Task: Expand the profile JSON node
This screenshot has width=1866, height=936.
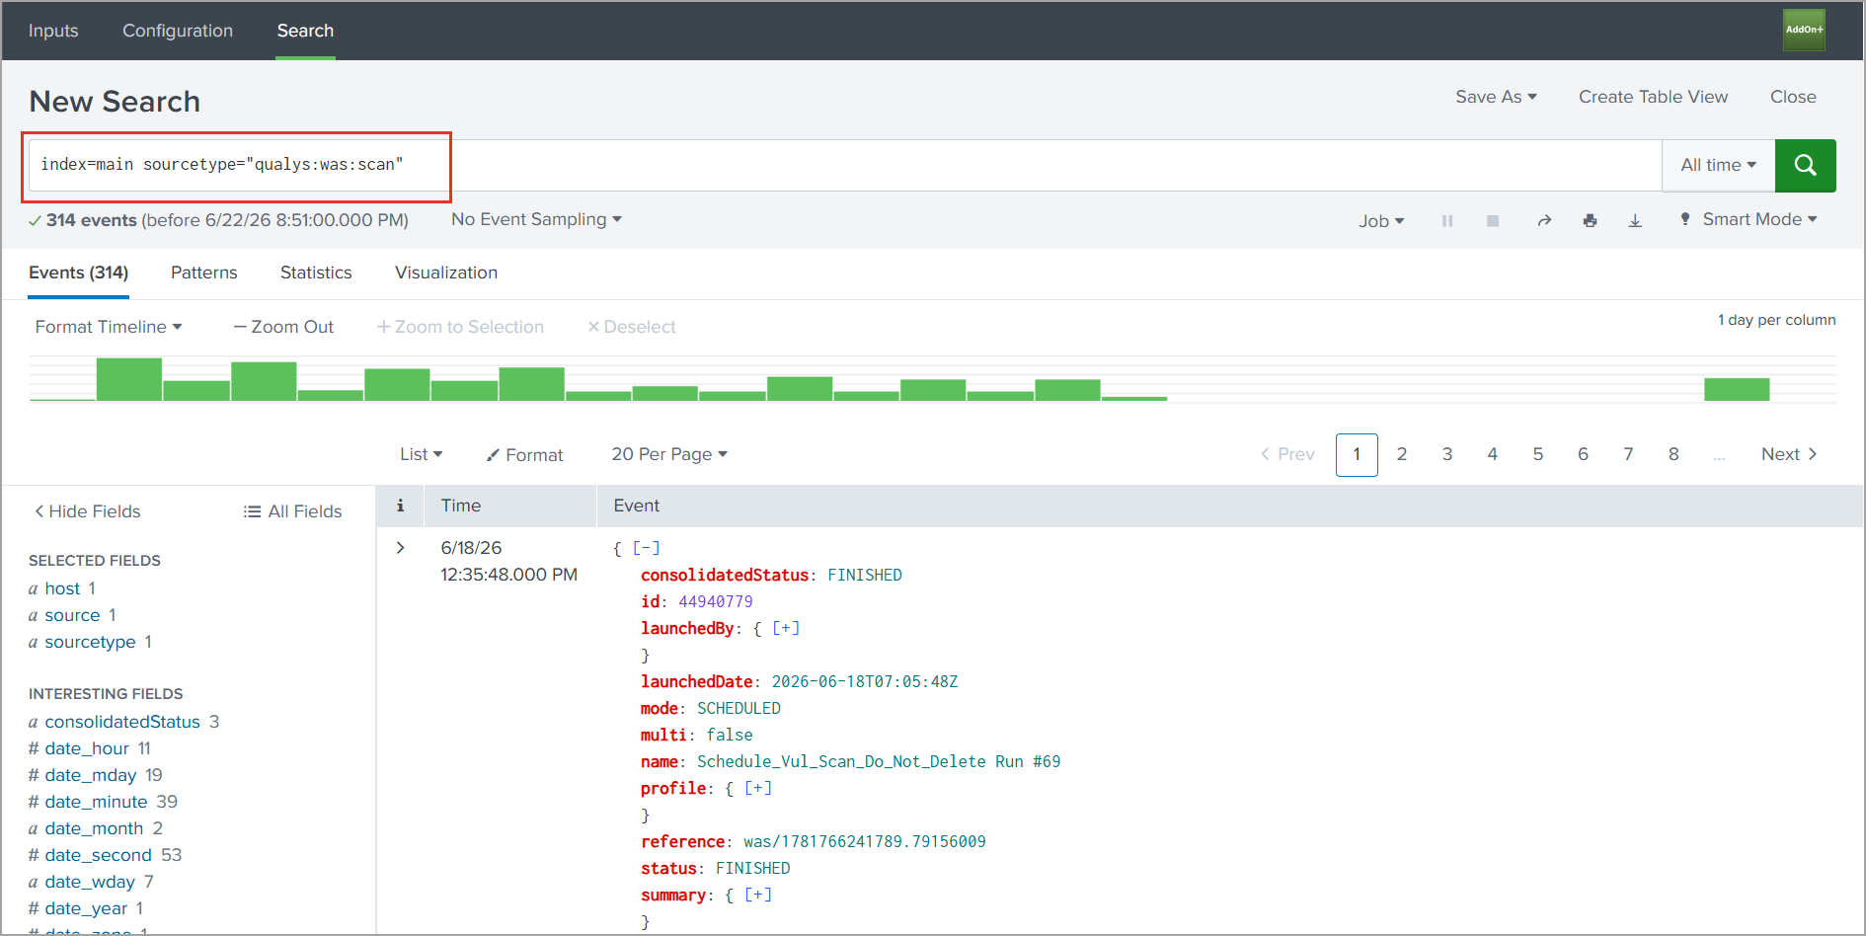Action: (x=758, y=788)
